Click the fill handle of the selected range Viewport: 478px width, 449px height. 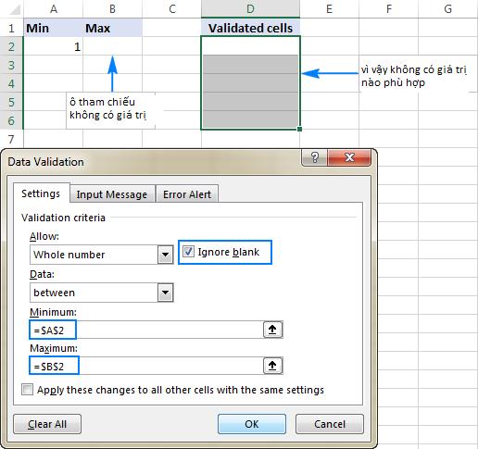pos(299,129)
